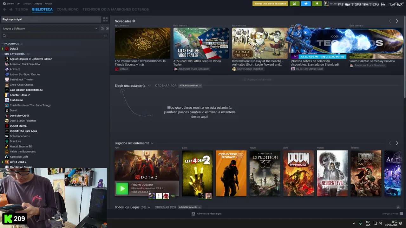Open the Juegos y Software dropdown
The image size is (406, 228).
[x=50, y=28]
